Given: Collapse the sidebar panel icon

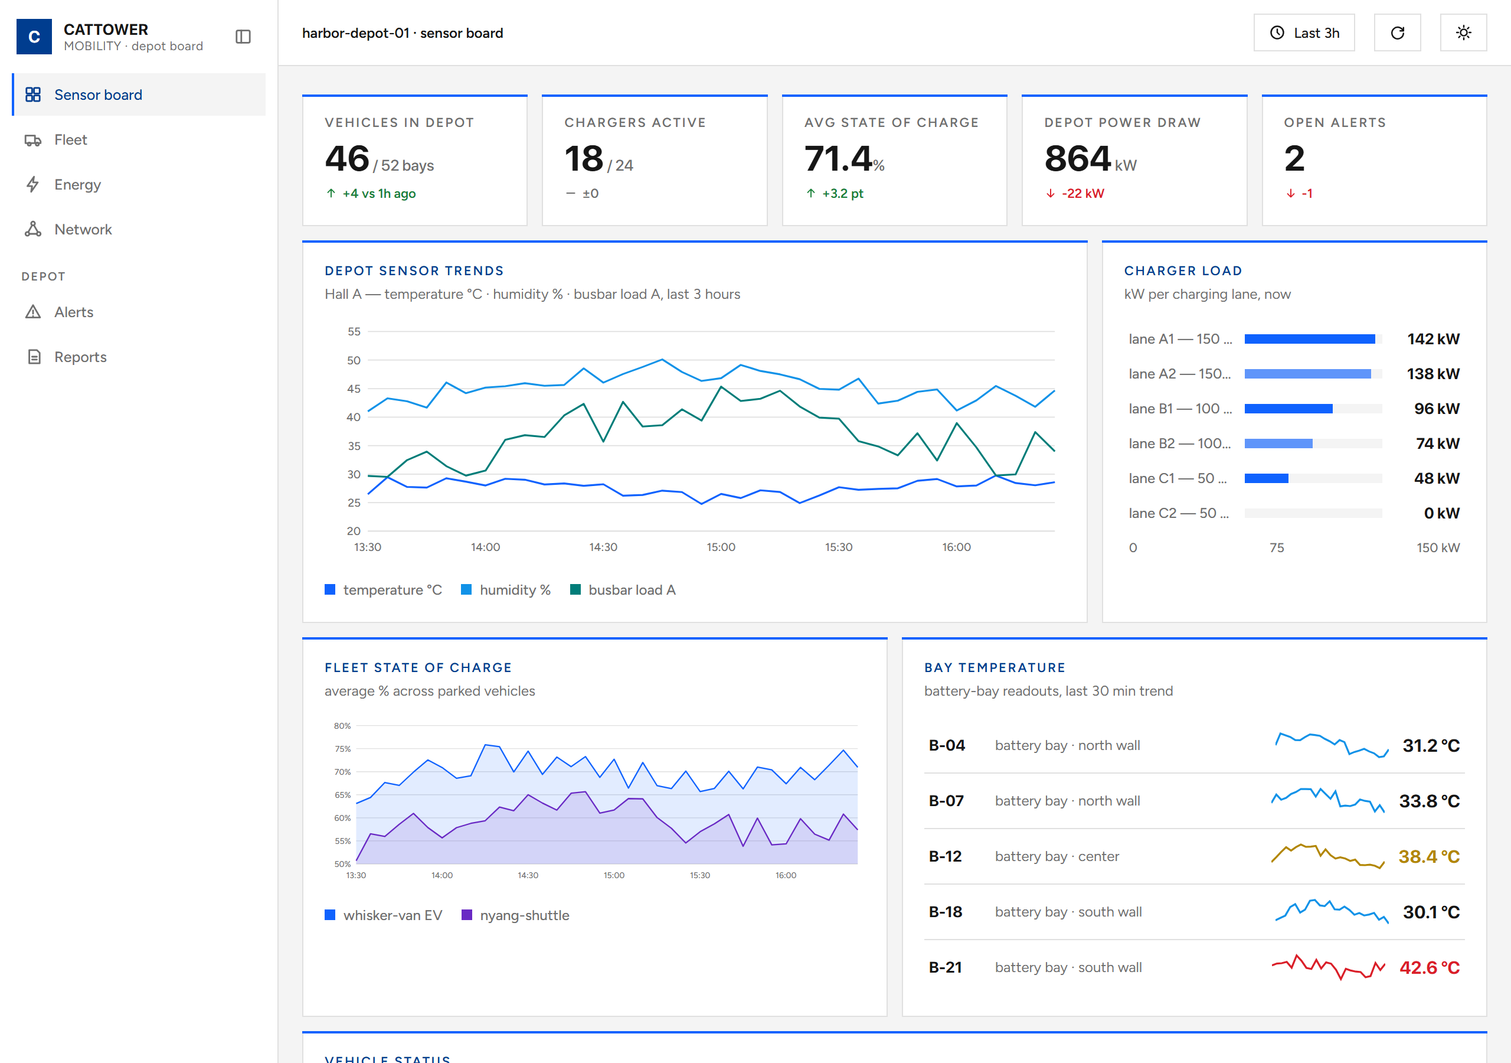Looking at the screenshot, I should (243, 37).
